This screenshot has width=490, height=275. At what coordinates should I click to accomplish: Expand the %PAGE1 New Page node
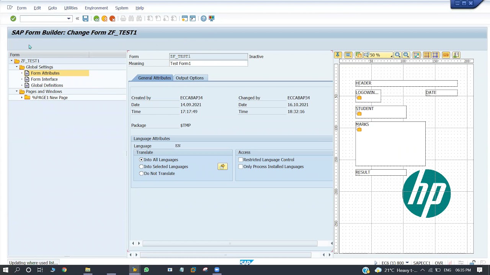pyautogui.click(x=22, y=97)
